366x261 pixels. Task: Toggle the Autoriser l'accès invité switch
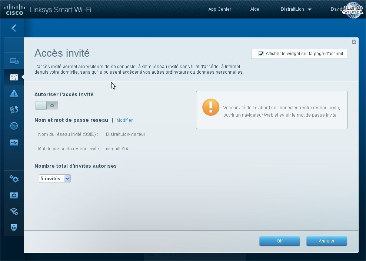[47, 106]
